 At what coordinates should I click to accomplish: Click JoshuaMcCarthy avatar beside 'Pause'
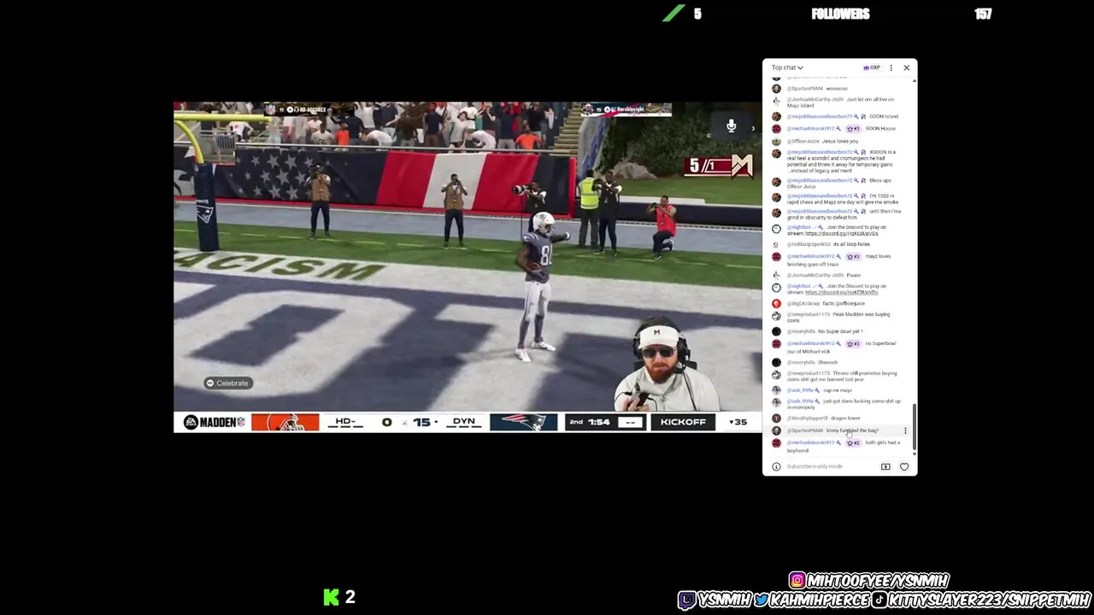coord(776,275)
